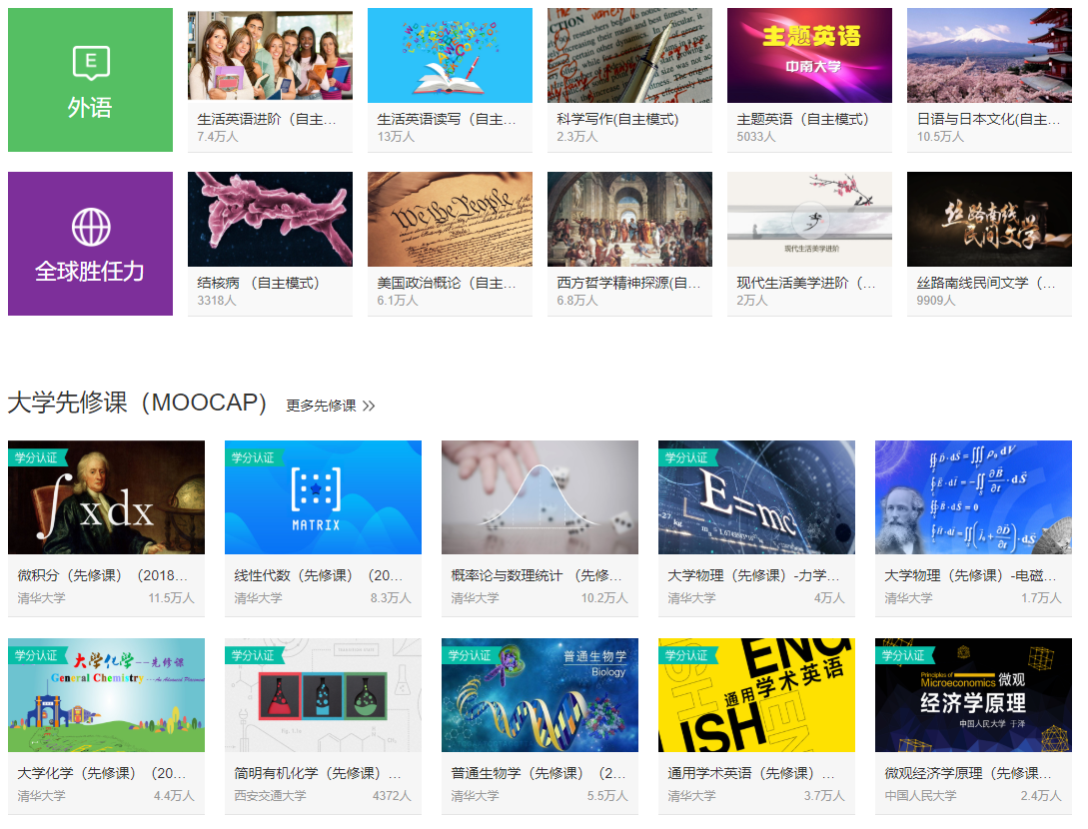1088x829 pixels.
Task: Click 通用学术英语（先修课）title
Action: click(751, 773)
